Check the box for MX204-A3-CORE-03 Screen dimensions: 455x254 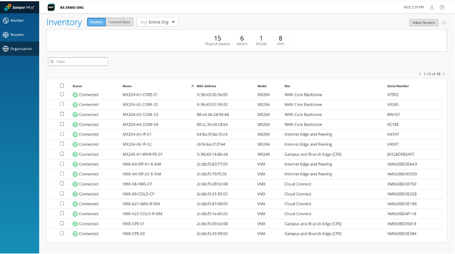(x=62, y=114)
